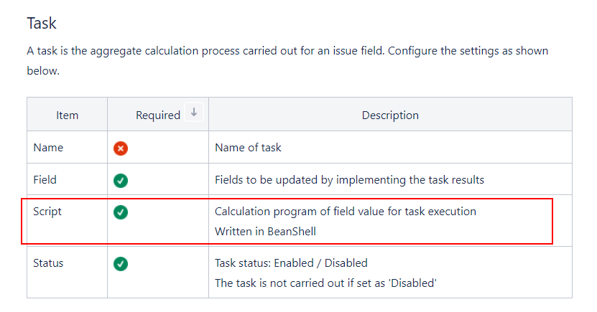Click the red cross icon in Name row

(121, 148)
